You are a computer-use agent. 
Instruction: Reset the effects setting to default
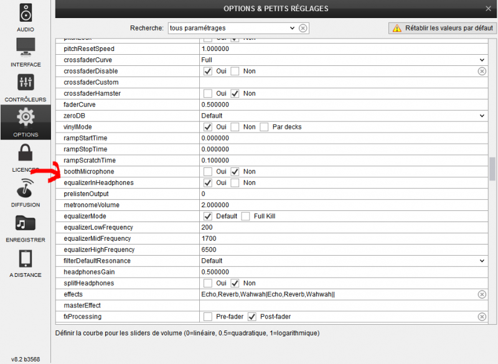click(481, 294)
